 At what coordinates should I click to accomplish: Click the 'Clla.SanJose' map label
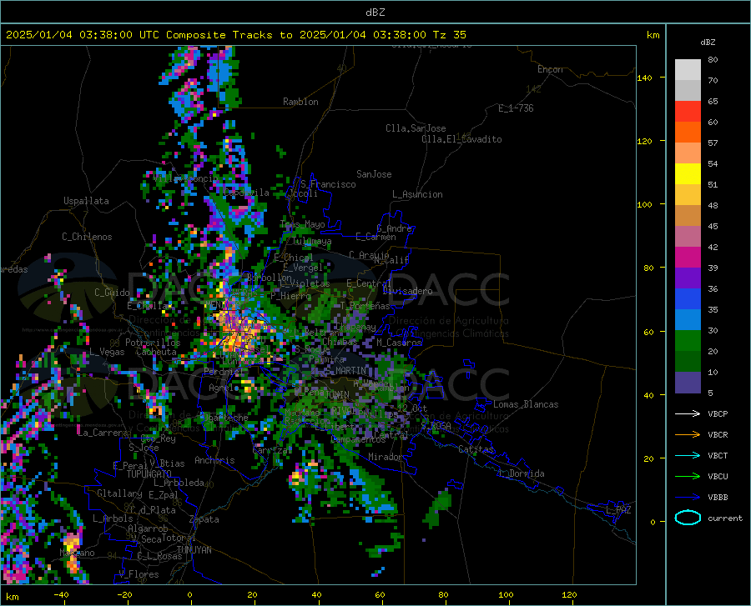pyautogui.click(x=416, y=128)
